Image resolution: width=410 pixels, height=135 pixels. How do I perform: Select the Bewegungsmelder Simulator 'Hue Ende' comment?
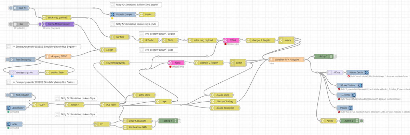coord(42,82)
